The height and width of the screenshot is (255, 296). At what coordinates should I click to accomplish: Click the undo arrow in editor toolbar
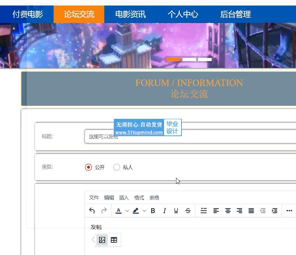[x=92, y=211]
